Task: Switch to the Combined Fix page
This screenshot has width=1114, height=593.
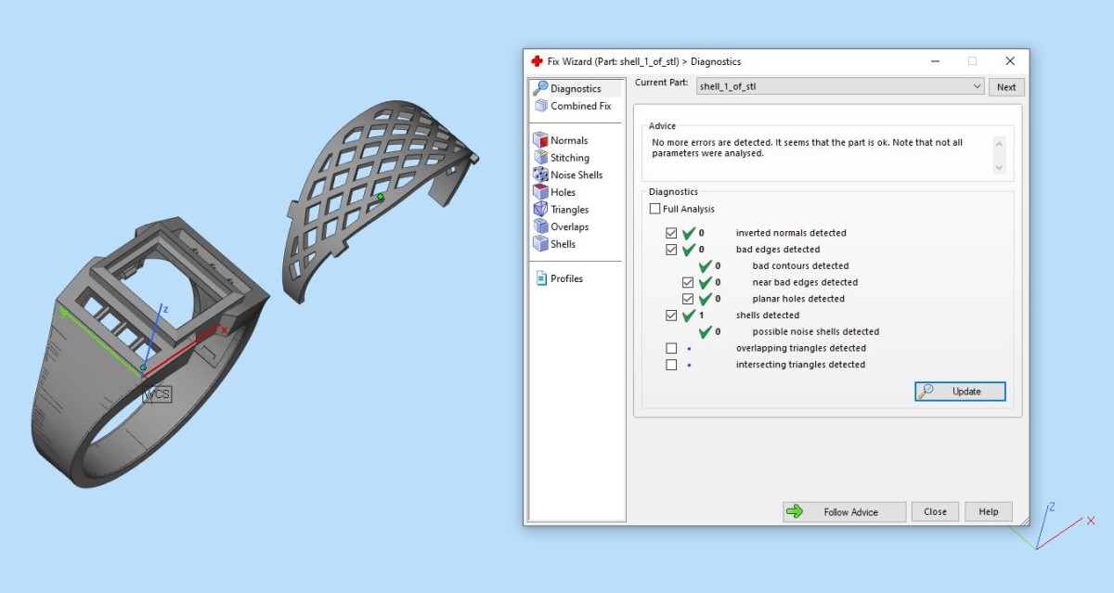Action: (x=572, y=106)
